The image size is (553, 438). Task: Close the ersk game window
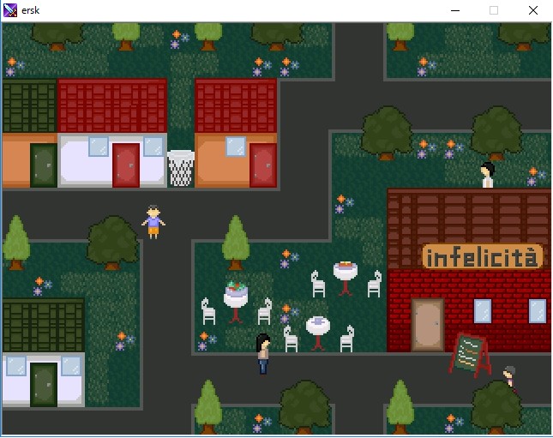(533, 10)
